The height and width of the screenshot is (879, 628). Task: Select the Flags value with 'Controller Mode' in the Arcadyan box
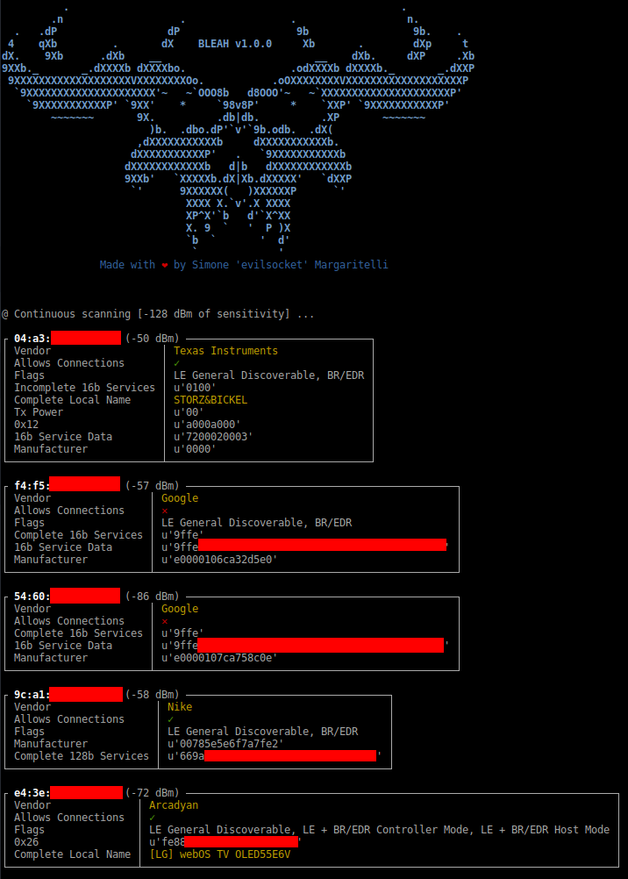(x=380, y=830)
